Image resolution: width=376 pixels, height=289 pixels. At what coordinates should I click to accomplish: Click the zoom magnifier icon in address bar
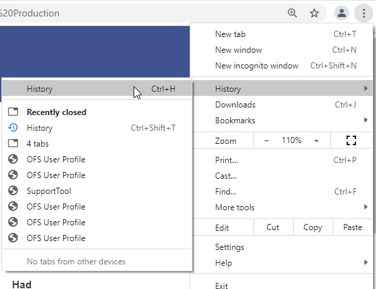[292, 13]
